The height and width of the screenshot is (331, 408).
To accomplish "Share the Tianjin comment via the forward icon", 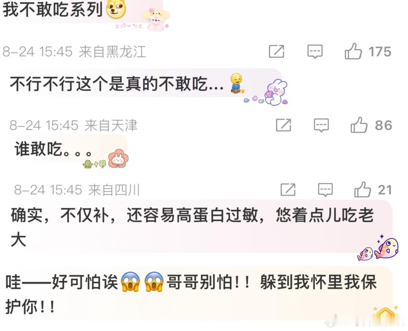I will (283, 125).
